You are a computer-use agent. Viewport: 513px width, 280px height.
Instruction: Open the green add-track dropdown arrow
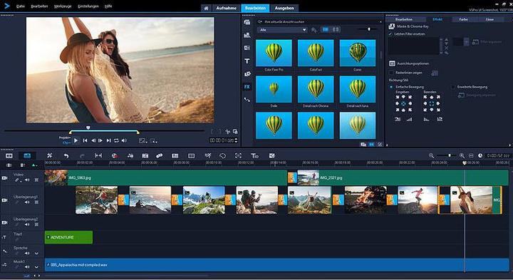point(34,165)
